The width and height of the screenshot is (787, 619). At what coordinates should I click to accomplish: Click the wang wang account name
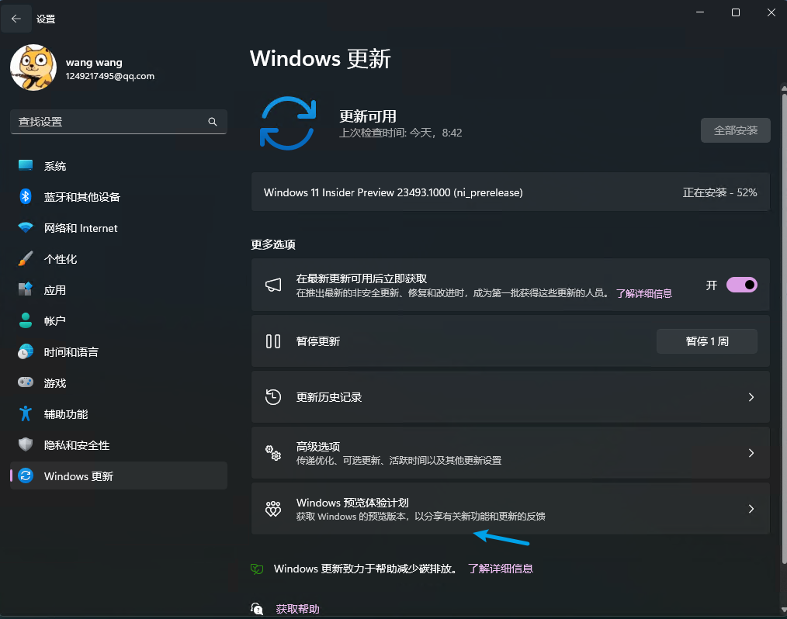pyautogui.click(x=94, y=63)
